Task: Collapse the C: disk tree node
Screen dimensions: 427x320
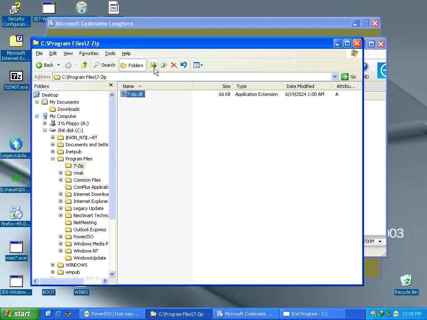Action: tap(45, 130)
